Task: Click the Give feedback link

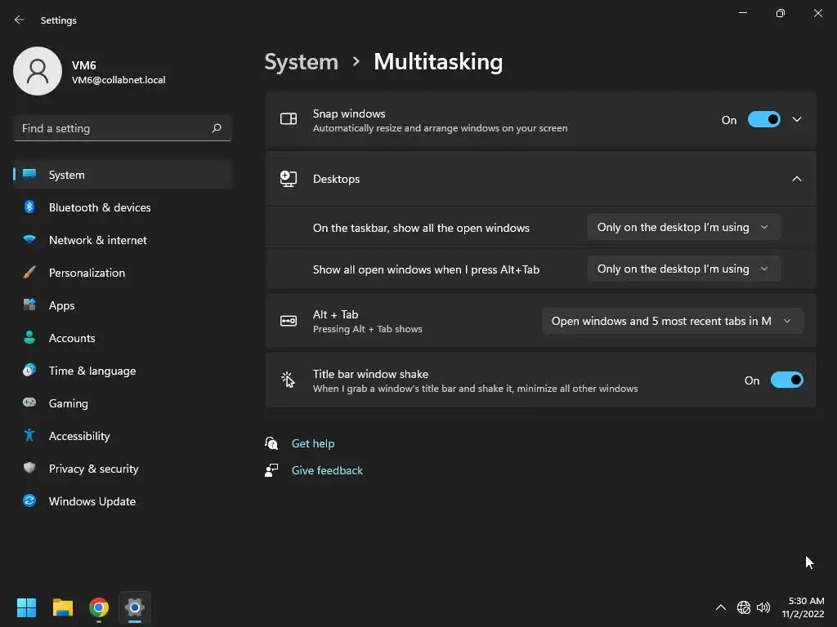Action: coord(327,470)
